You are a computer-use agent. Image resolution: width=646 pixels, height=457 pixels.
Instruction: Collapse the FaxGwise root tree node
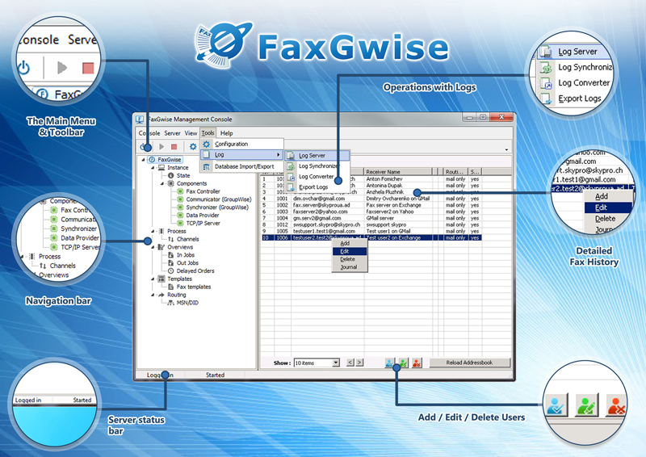pos(144,160)
